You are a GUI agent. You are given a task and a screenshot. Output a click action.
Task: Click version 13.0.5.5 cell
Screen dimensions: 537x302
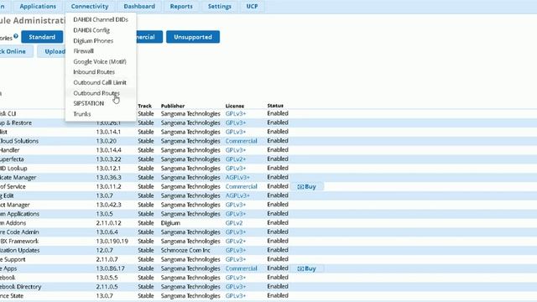click(x=107, y=278)
